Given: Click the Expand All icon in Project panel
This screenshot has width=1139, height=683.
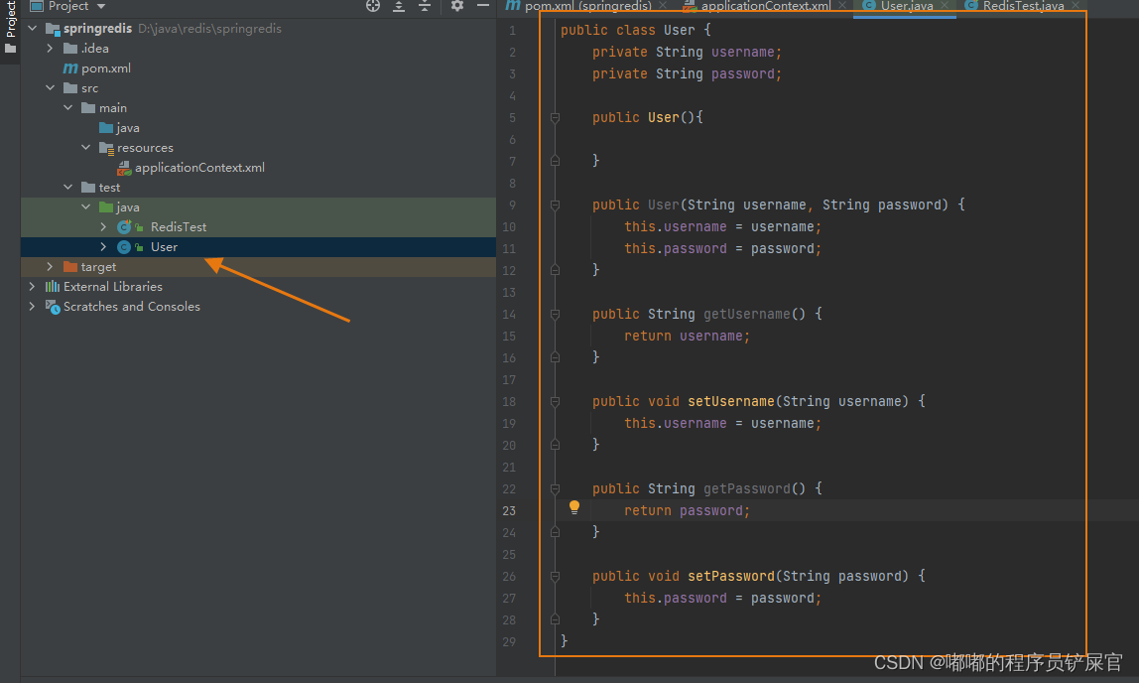Looking at the screenshot, I should point(399,6).
